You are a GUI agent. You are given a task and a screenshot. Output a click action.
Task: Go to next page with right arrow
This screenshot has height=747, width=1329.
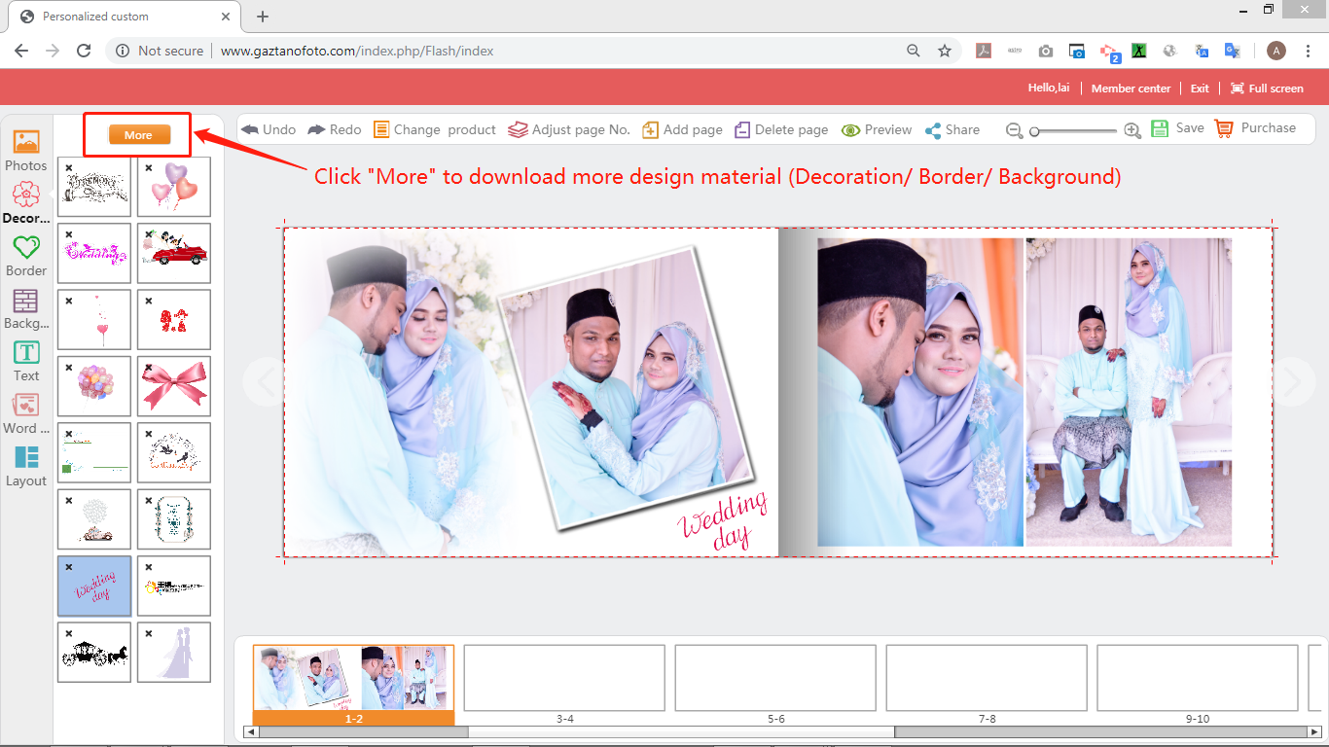pos(1292,382)
